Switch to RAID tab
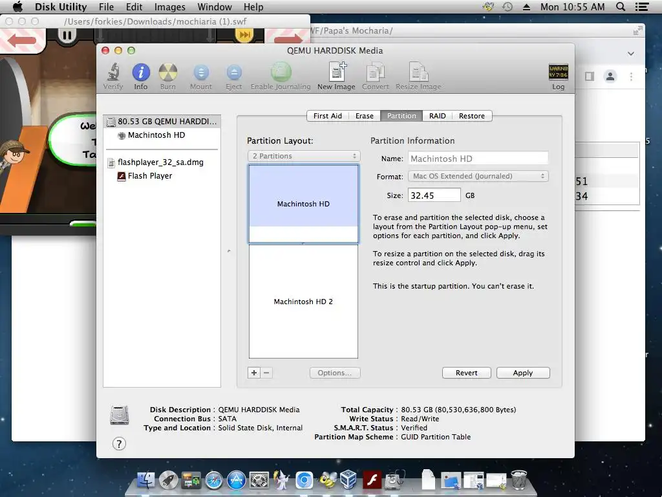Image resolution: width=662 pixels, height=497 pixels. pos(438,116)
